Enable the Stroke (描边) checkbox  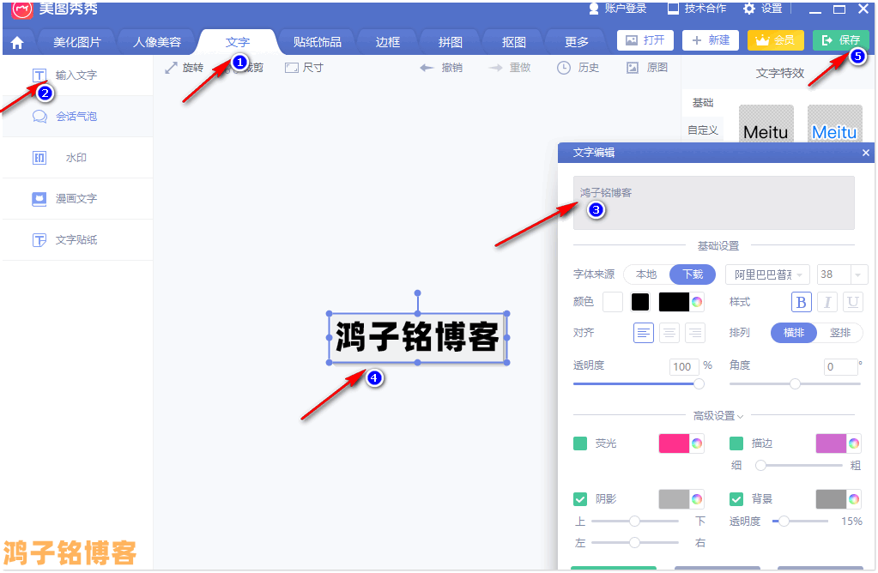click(x=736, y=443)
